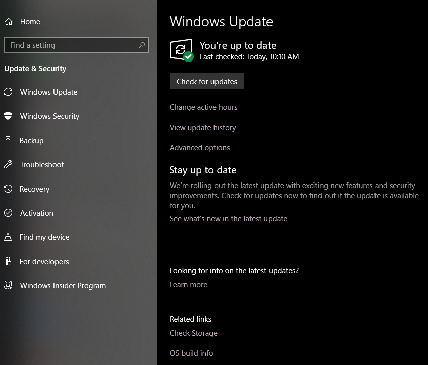
Task: Open View update history link
Action: pos(203,128)
